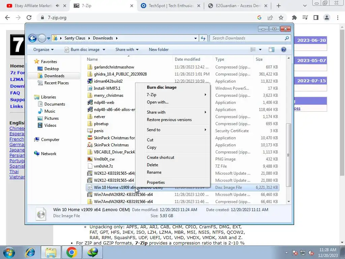Click the Chrome taskbar icon
This screenshot has width=345, height=259.
71,252
